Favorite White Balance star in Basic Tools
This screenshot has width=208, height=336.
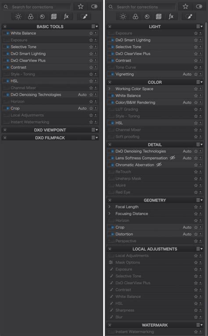(91, 33)
